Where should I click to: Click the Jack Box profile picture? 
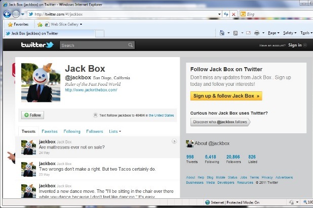tap(41, 83)
